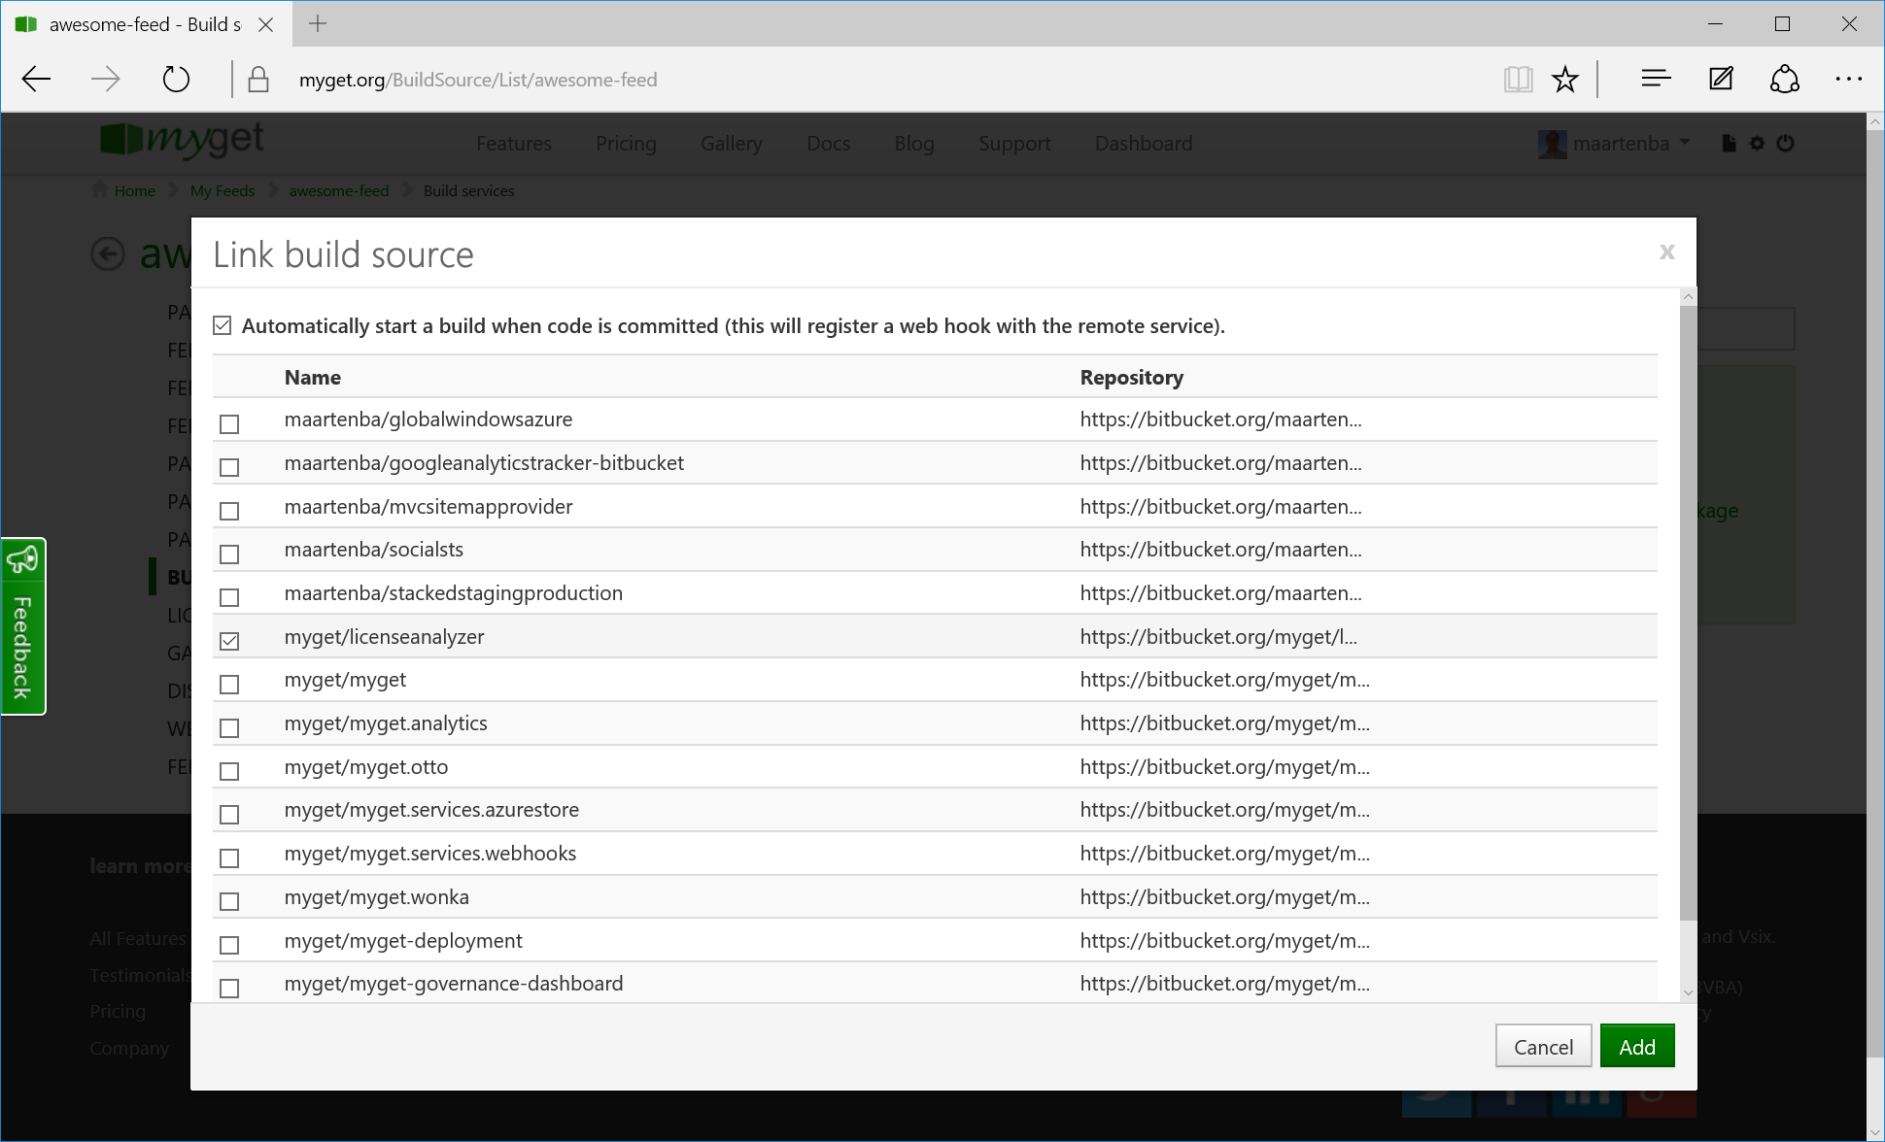The width and height of the screenshot is (1885, 1142).
Task: Open the Hub with the lines icon
Action: tap(1655, 79)
